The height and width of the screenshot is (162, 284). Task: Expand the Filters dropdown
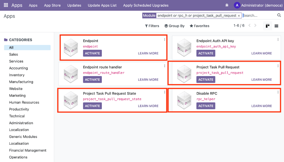(x=152, y=26)
